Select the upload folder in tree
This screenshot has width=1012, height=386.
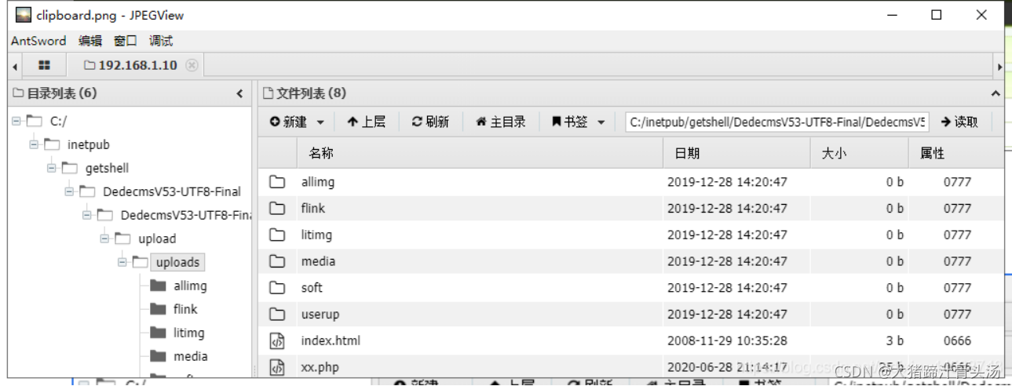coord(157,239)
